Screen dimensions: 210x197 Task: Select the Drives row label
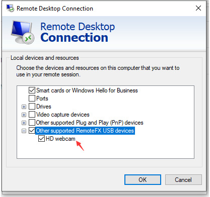(44, 107)
